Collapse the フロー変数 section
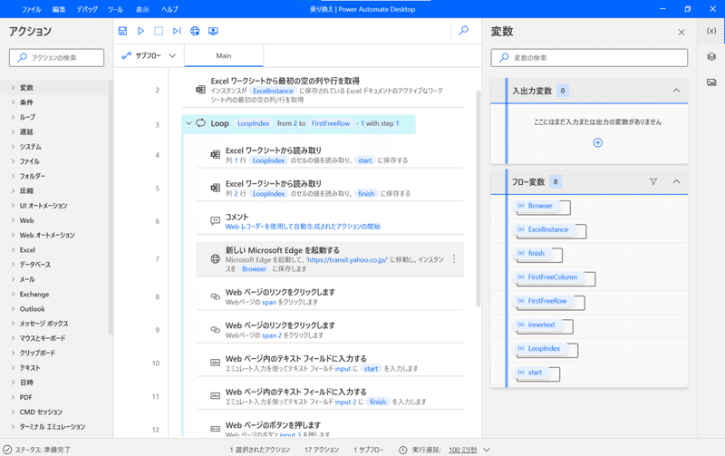 click(676, 181)
